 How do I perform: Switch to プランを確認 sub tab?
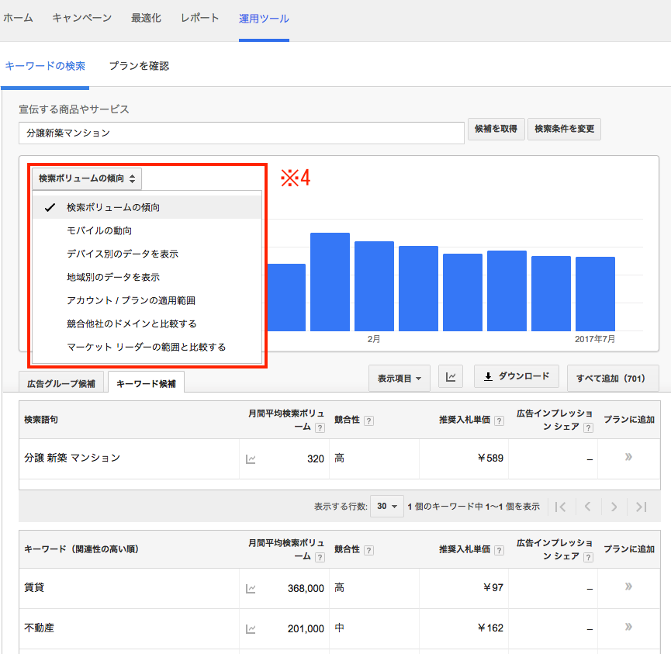click(x=139, y=66)
